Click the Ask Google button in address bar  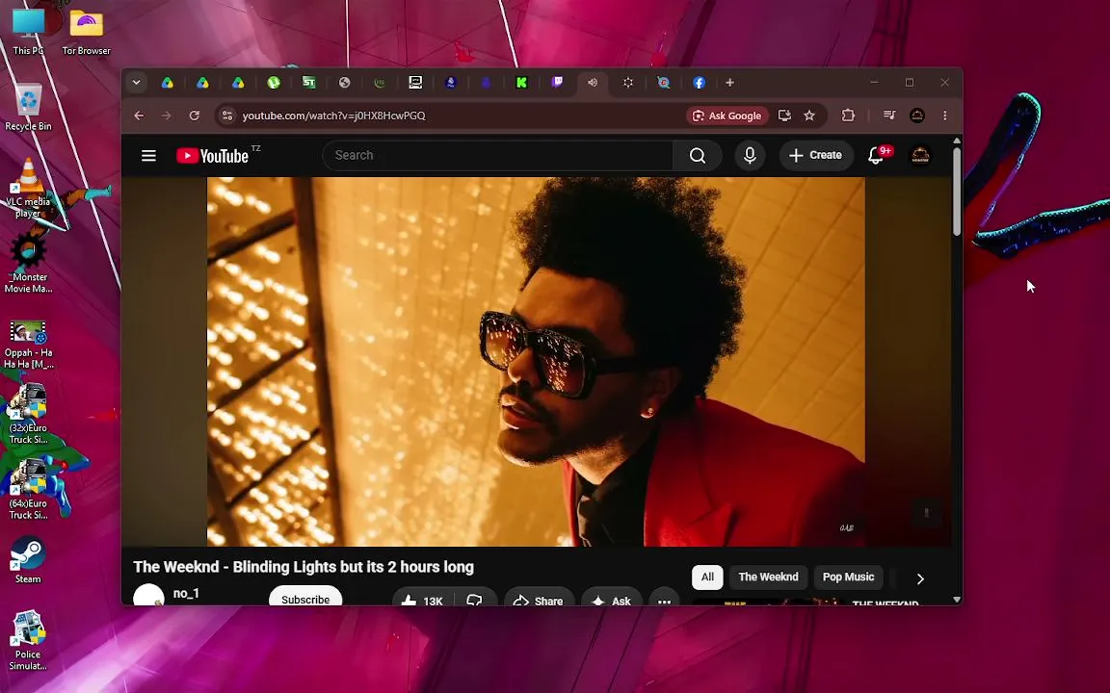[727, 115]
